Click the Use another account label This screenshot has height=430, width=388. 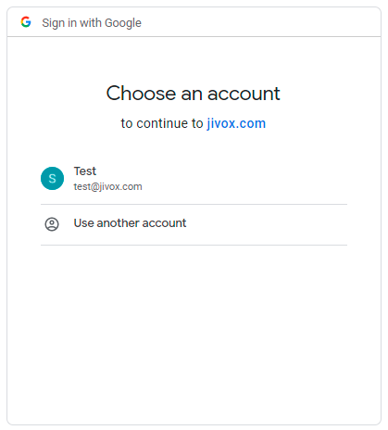130,223
